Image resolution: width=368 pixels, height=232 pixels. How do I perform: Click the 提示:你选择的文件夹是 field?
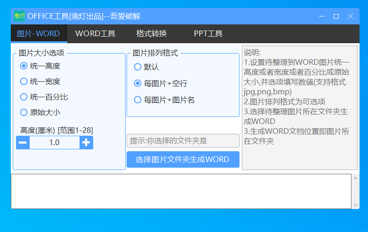coord(183,141)
